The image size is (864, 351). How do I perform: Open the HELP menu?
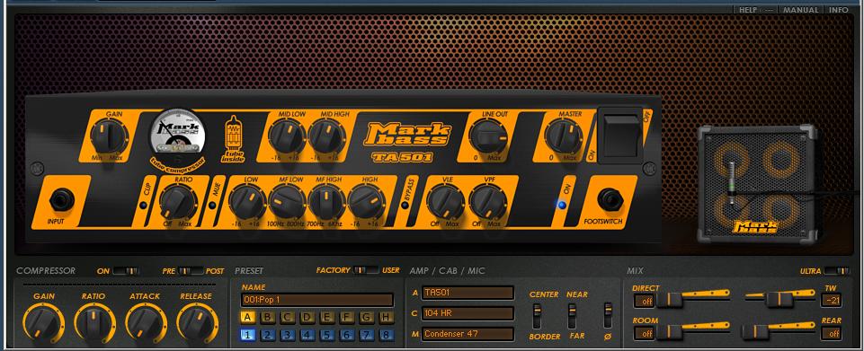(748, 10)
